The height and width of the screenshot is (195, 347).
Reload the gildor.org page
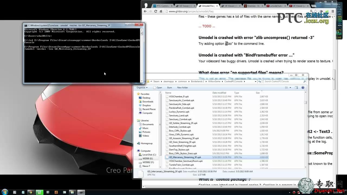point(156,11)
